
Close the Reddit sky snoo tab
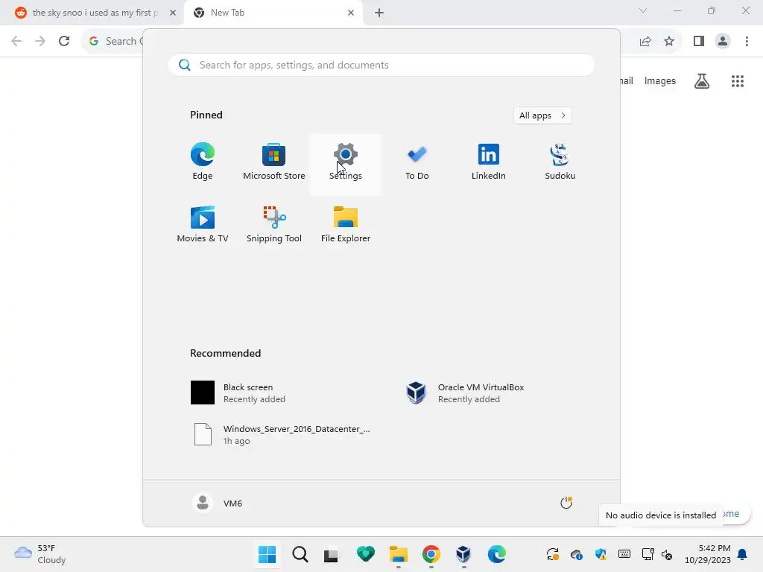[x=173, y=13]
